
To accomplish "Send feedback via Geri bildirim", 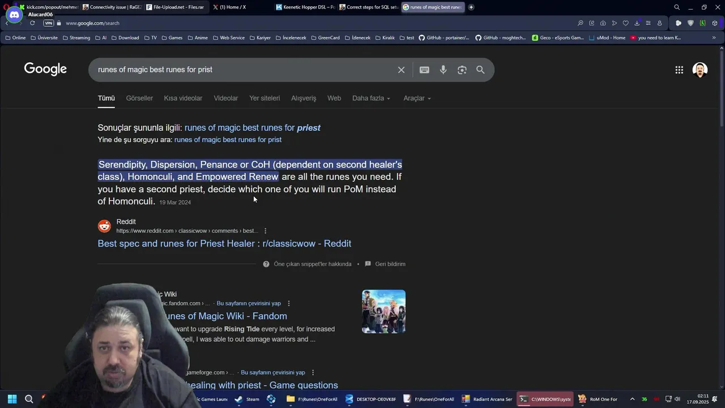I will click(390, 264).
